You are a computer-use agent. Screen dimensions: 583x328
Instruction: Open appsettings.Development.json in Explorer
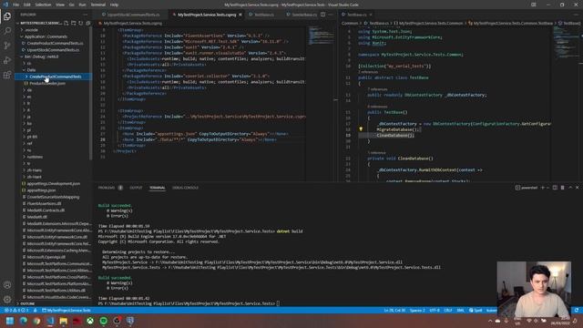coord(53,184)
